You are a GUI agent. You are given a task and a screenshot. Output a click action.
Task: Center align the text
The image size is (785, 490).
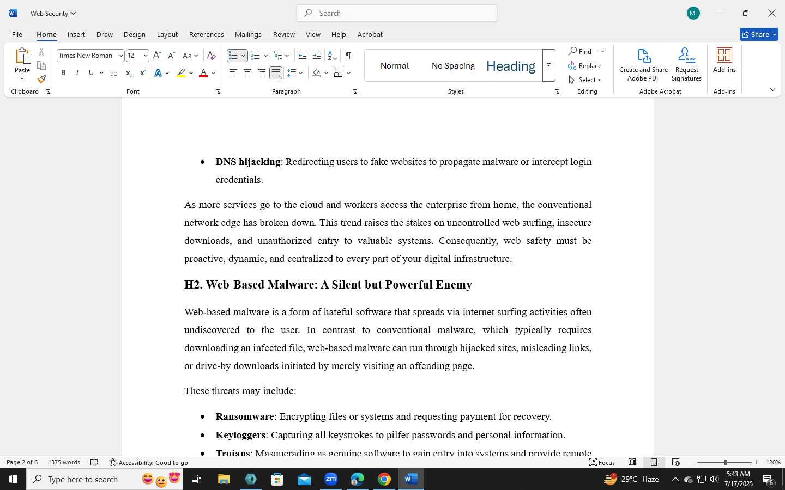[247, 73]
